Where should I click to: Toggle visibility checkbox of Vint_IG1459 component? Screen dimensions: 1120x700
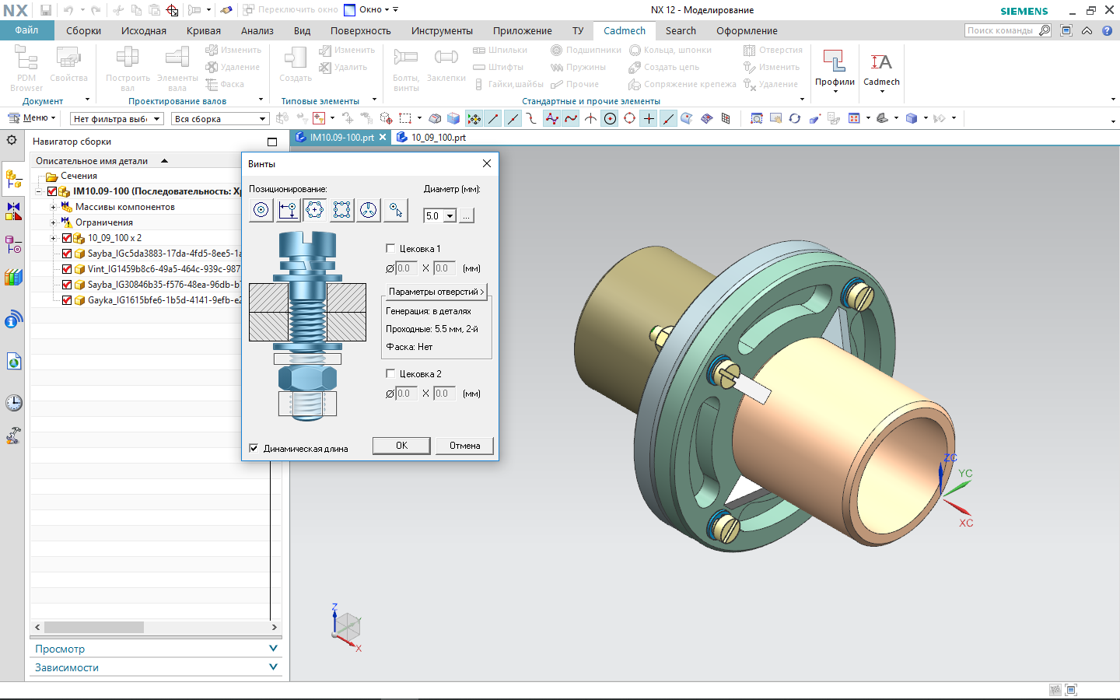click(x=67, y=269)
